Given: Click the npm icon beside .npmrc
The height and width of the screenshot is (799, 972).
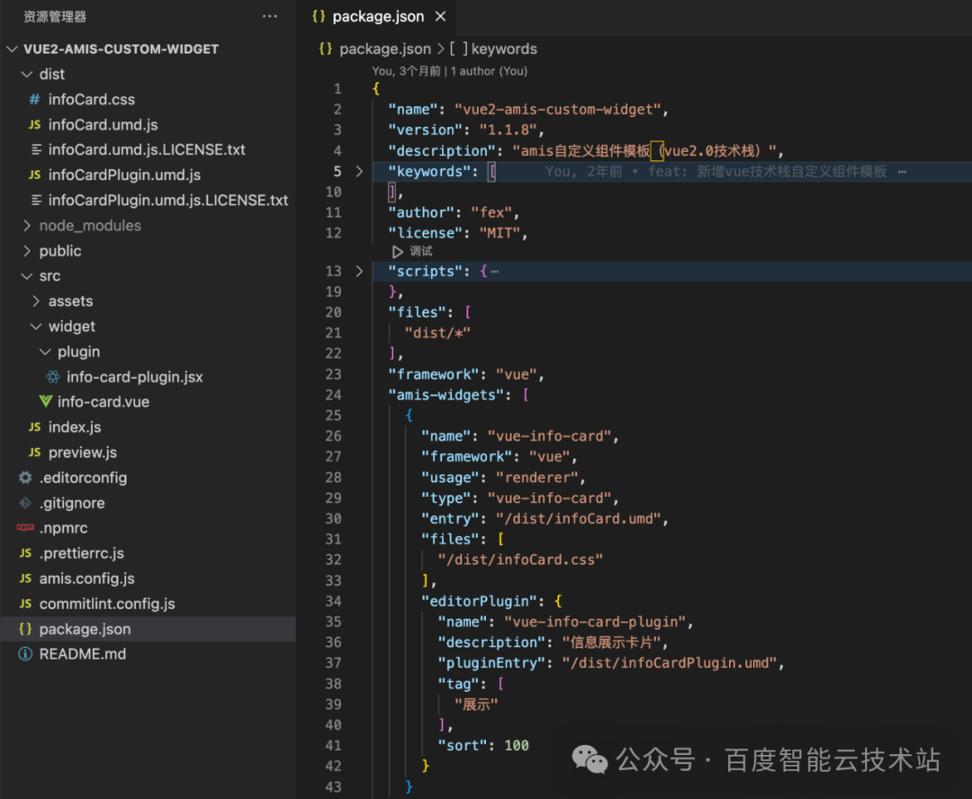Looking at the screenshot, I should pos(25,527).
